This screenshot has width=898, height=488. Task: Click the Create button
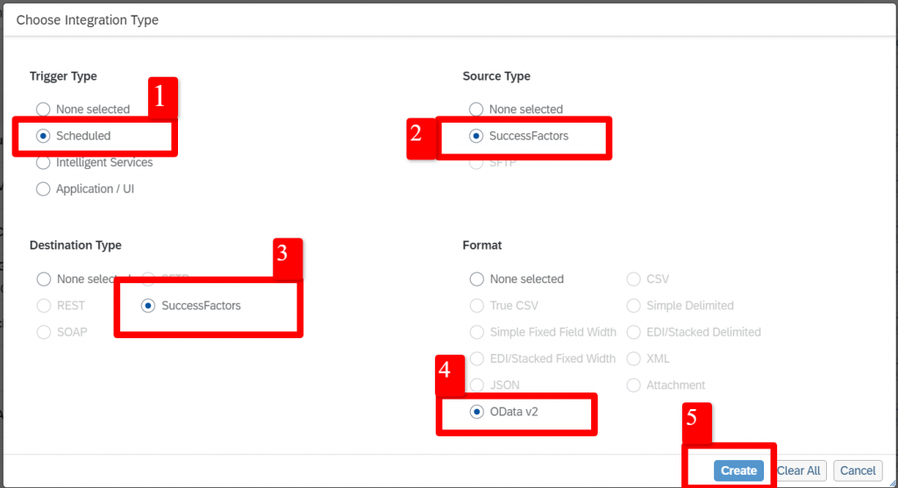738,470
